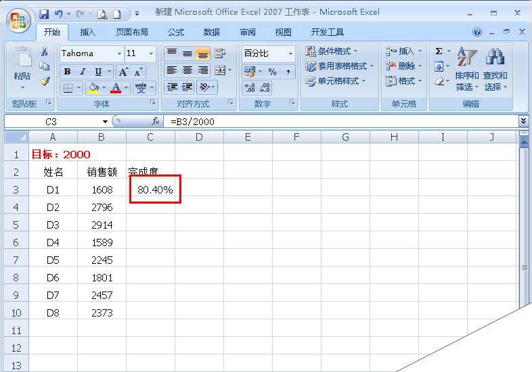Toggle center horizontal alignment
This screenshot has height=372, width=532.
pyautogui.click(x=187, y=70)
